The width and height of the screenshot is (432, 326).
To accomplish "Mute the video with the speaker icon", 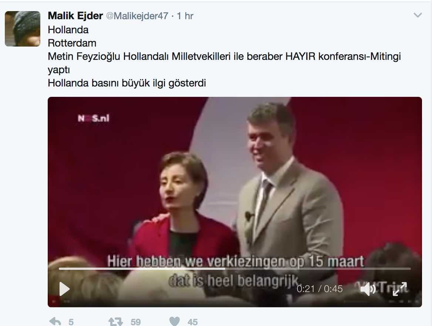I will pyautogui.click(x=368, y=289).
